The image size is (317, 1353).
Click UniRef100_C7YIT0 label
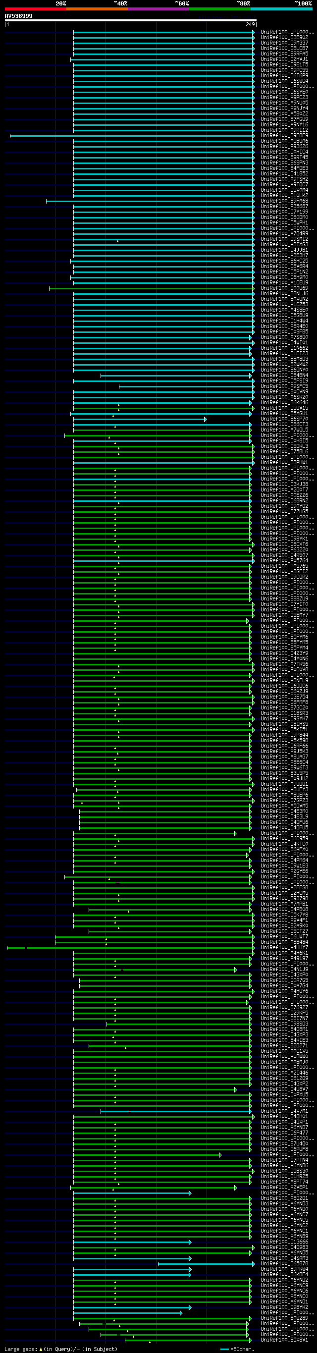coord(284,604)
